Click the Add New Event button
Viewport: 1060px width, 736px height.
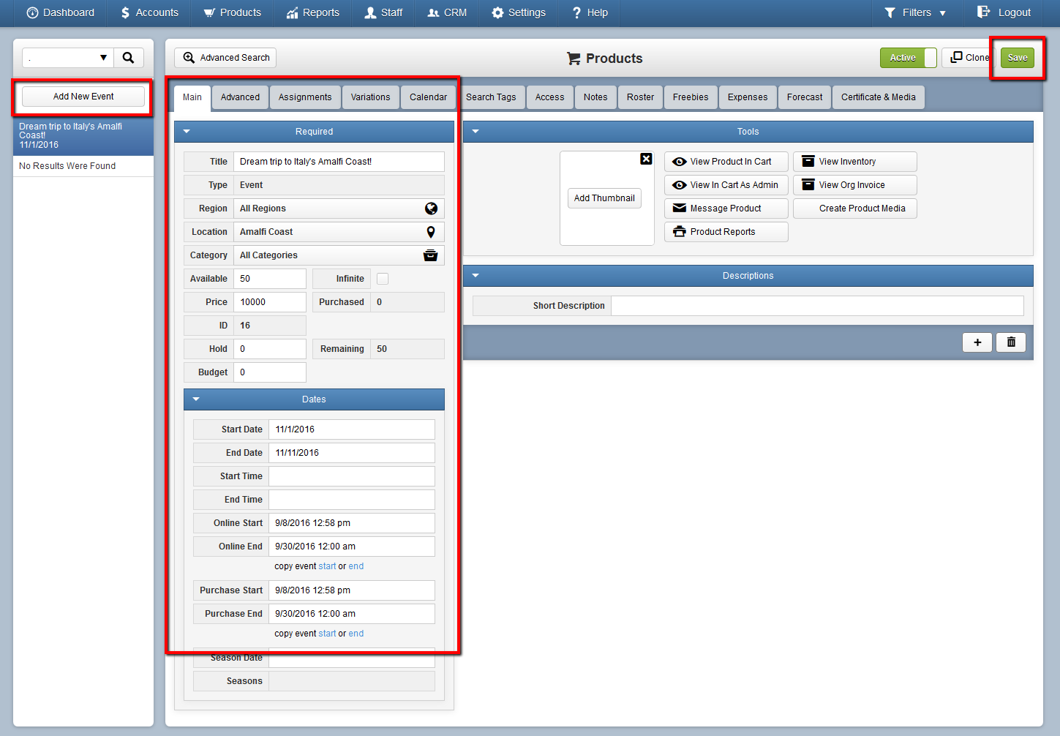pos(83,97)
